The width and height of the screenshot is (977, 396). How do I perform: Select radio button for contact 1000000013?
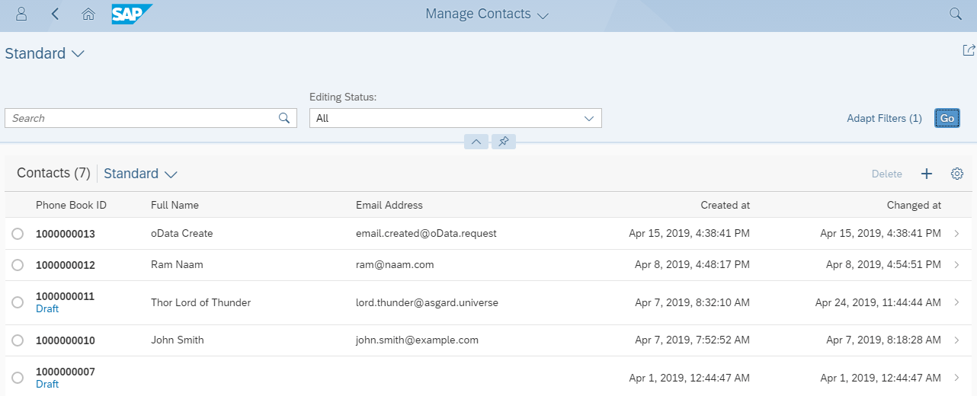coord(18,234)
